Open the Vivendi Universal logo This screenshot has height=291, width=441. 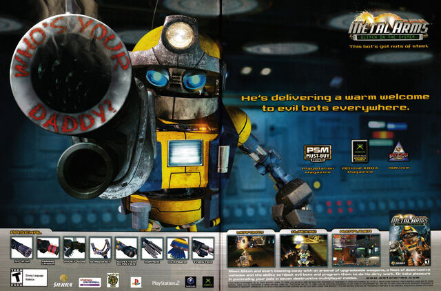[x=90, y=282]
